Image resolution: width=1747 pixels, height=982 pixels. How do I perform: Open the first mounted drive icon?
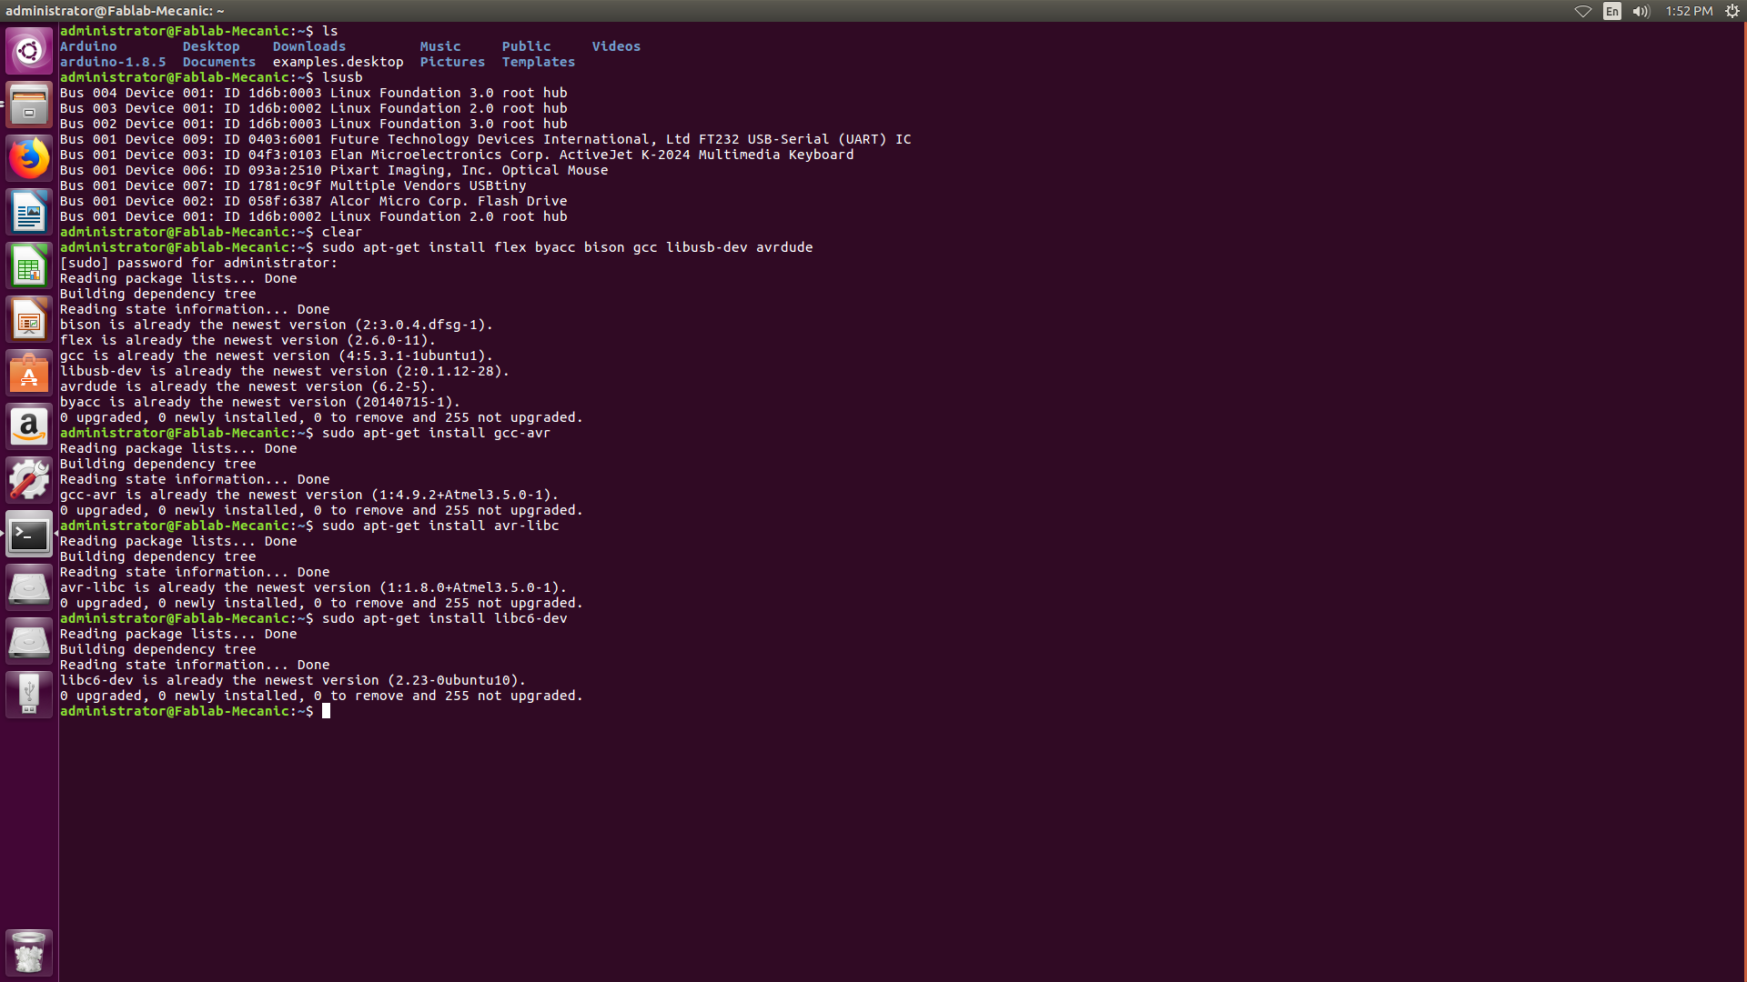click(x=29, y=587)
